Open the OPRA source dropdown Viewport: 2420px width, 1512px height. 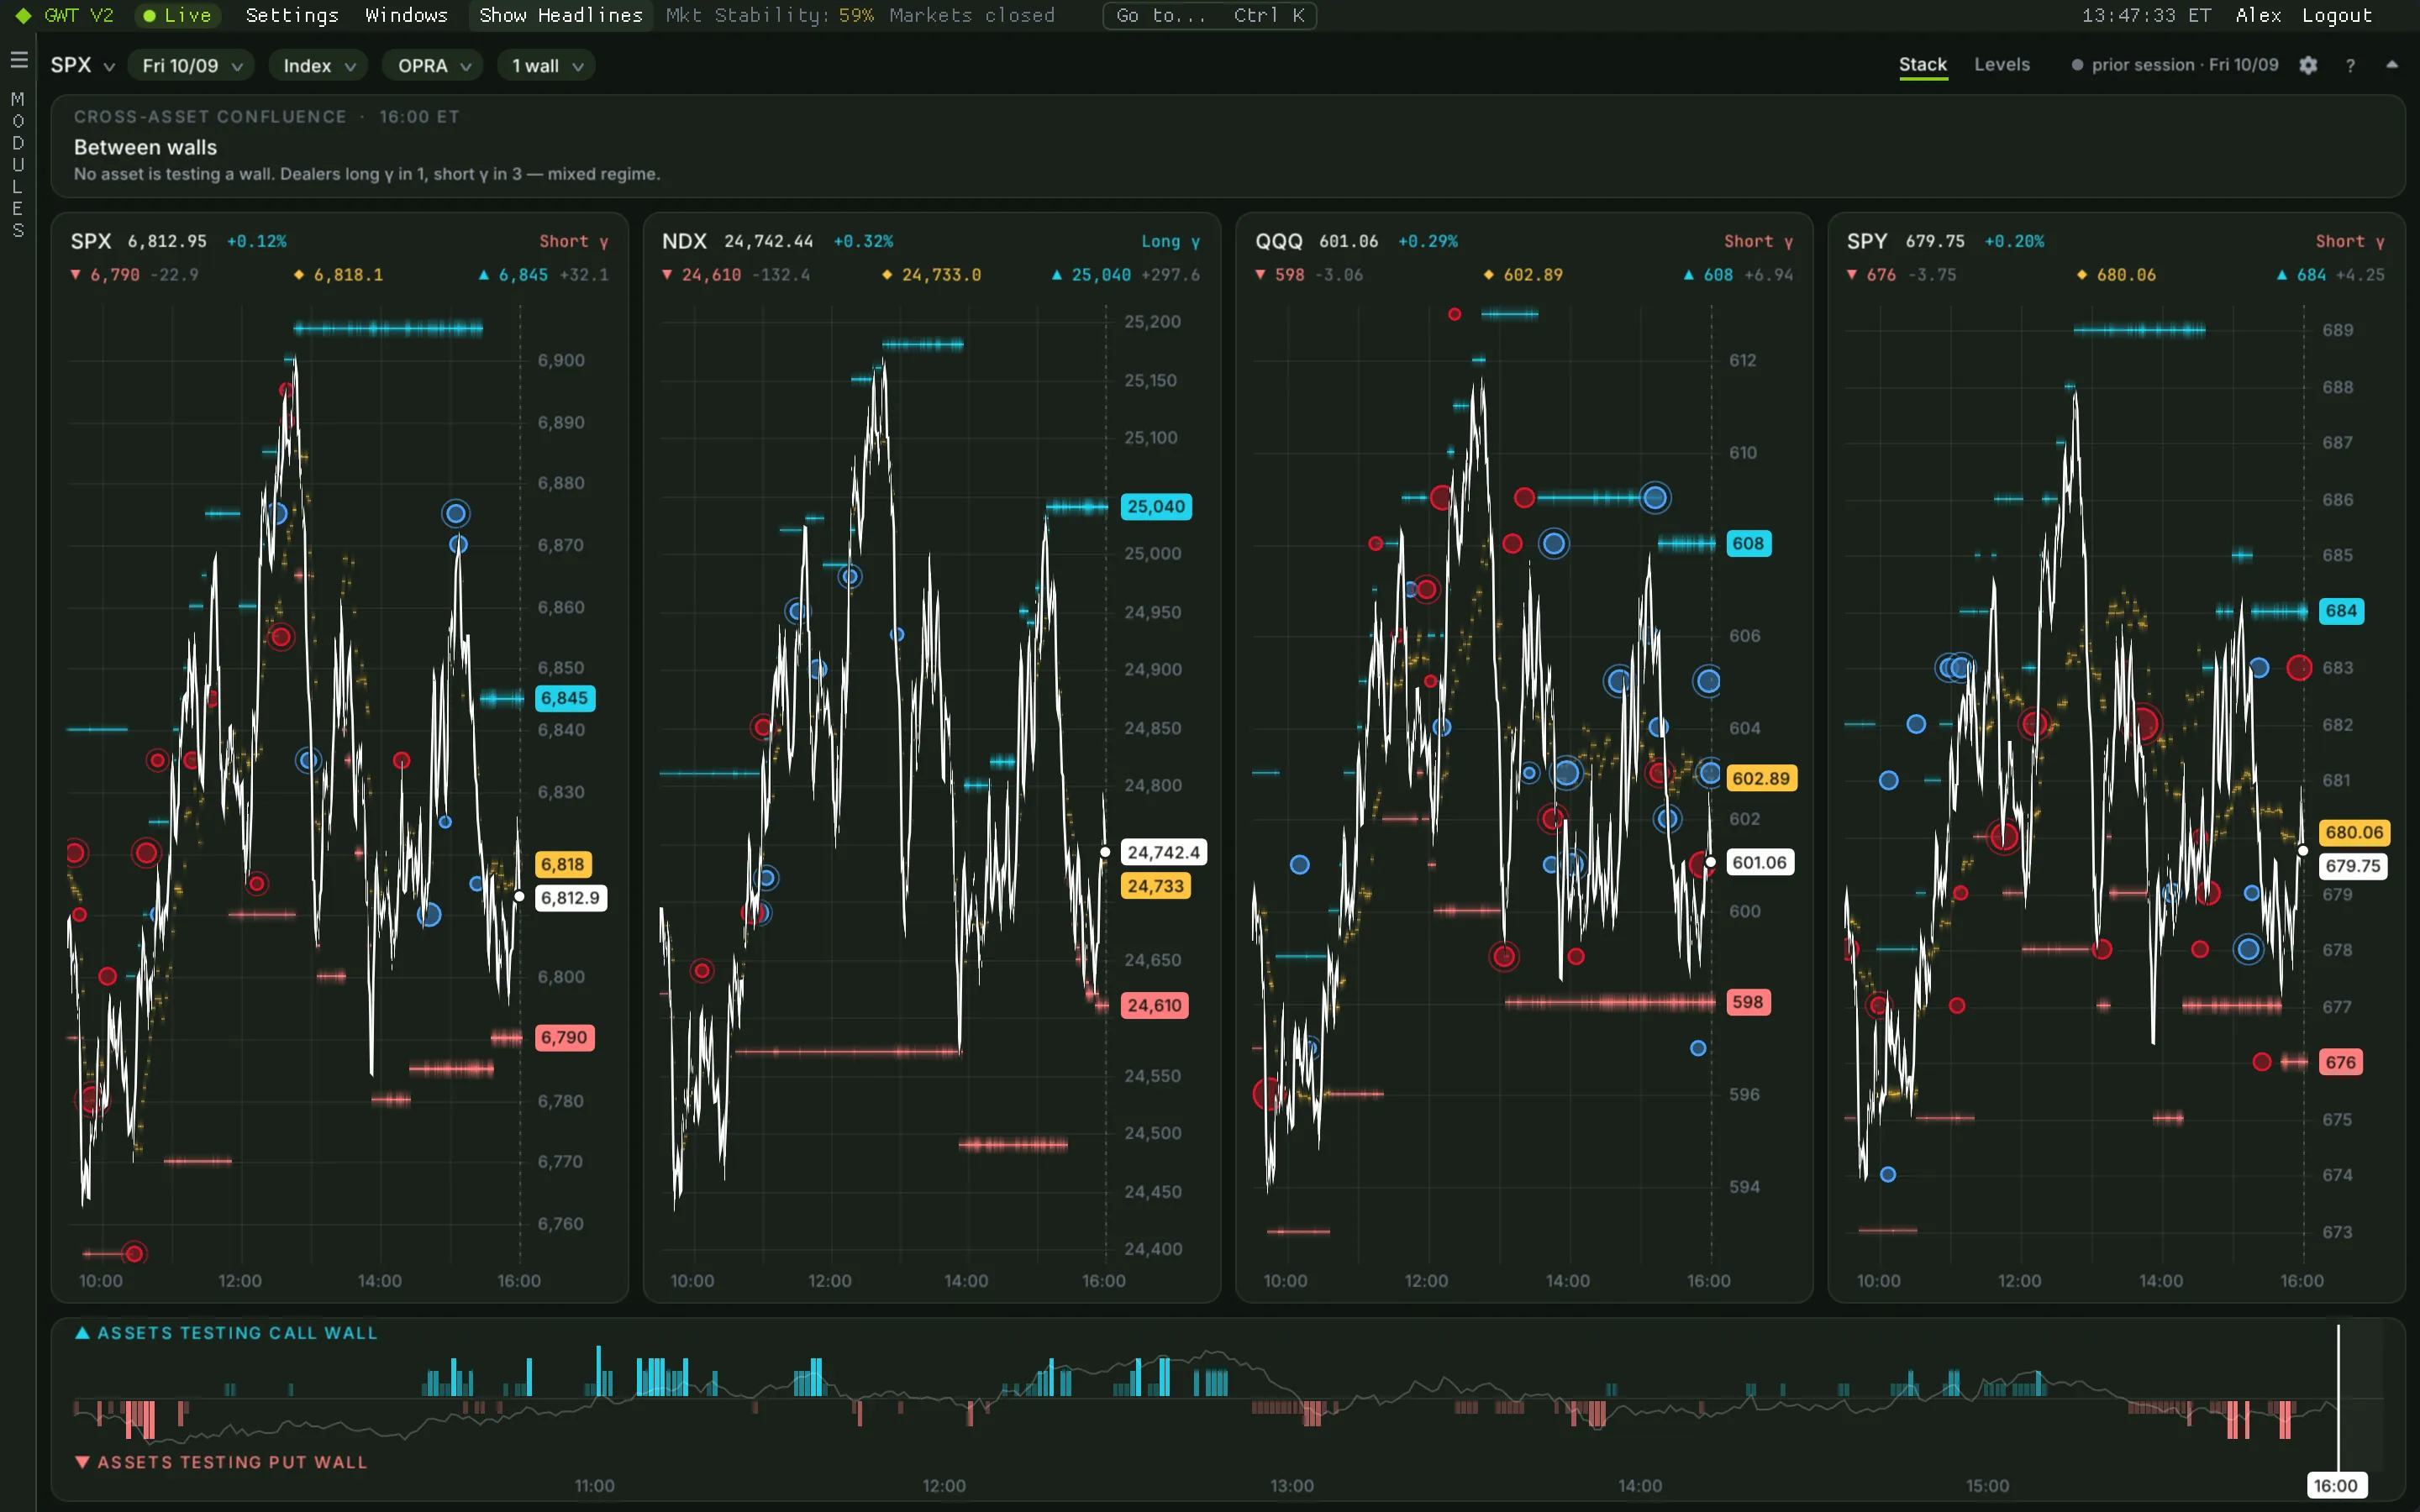pyautogui.click(x=433, y=66)
